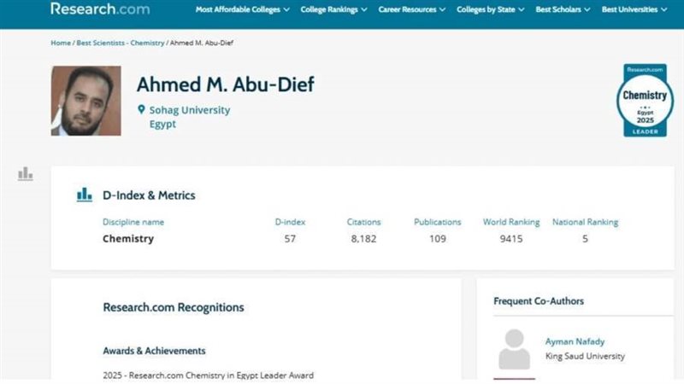
Task: Go to Home in the breadcrumb
Action: tap(60, 43)
